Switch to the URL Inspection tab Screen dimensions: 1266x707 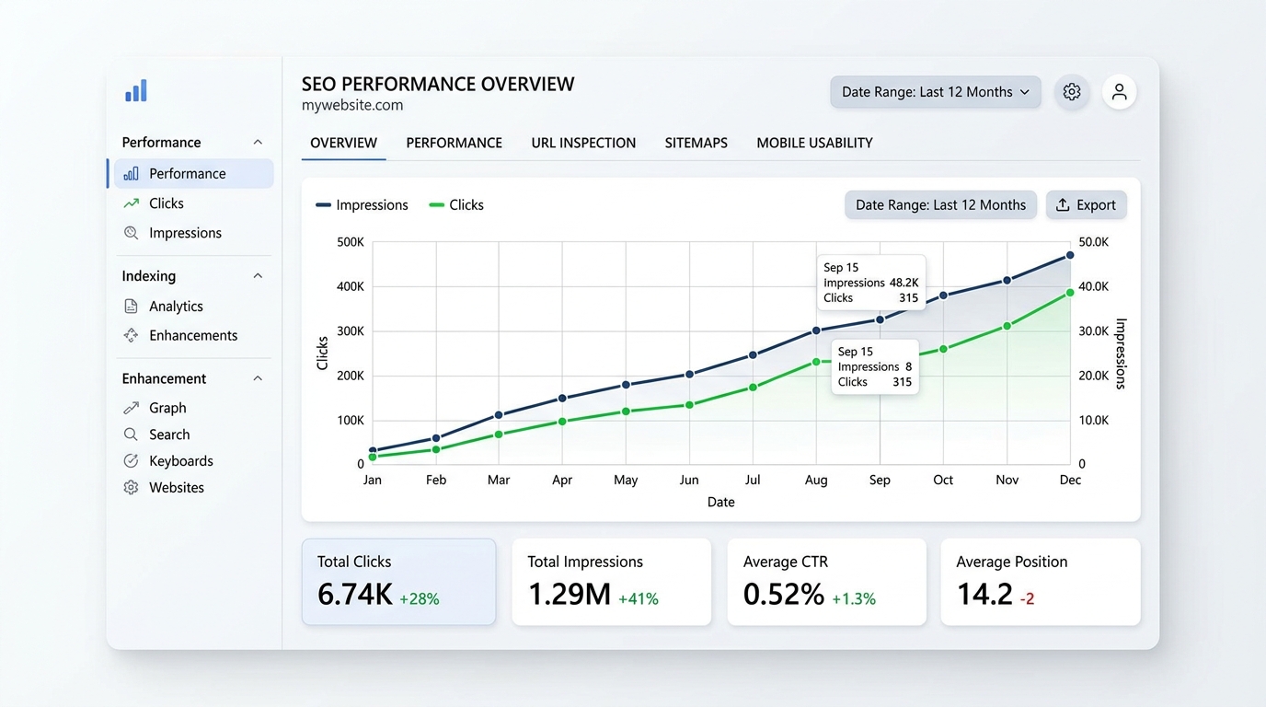pos(583,143)
